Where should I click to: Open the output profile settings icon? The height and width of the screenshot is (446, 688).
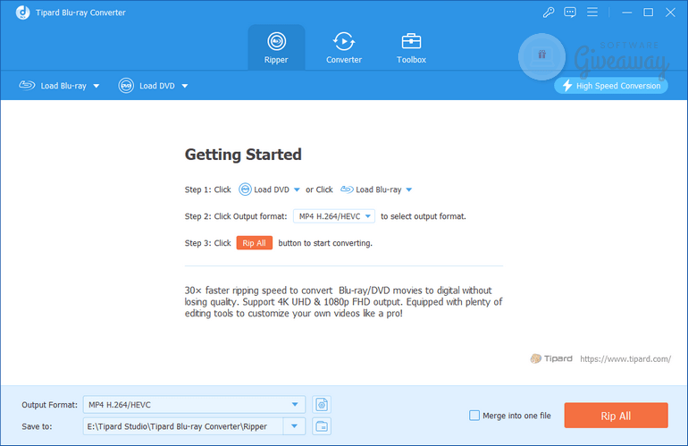322,405
